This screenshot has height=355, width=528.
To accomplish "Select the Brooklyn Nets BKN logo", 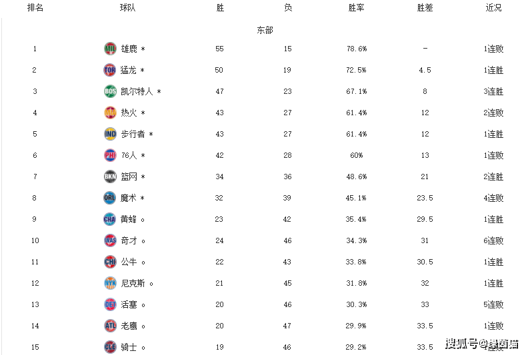I will tap(110, 177).
